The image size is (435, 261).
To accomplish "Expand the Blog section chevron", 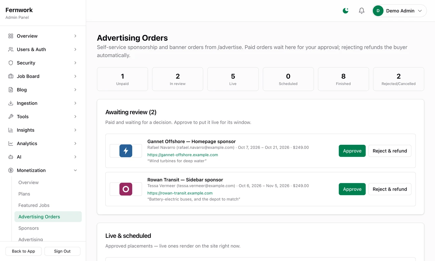I will [75, 90].
